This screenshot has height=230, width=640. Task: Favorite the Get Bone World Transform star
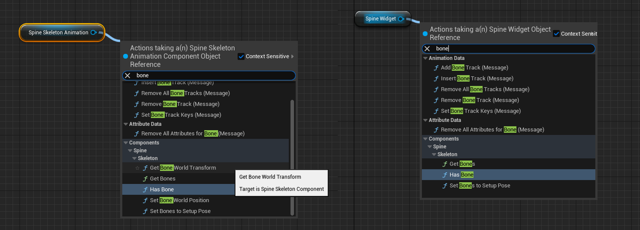click(137, 168)
